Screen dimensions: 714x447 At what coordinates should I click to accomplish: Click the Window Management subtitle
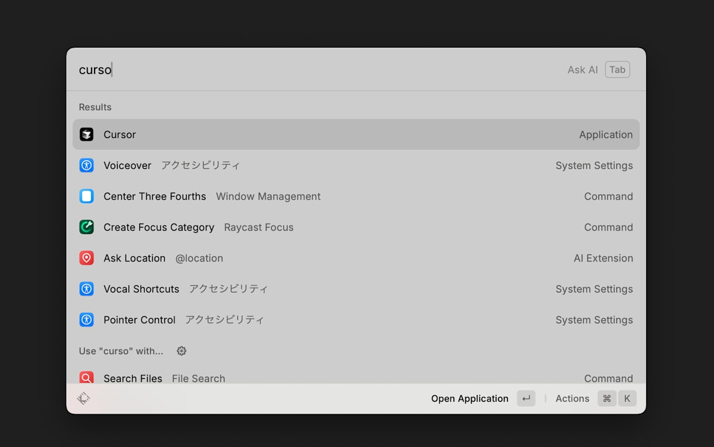coord(268,196)
